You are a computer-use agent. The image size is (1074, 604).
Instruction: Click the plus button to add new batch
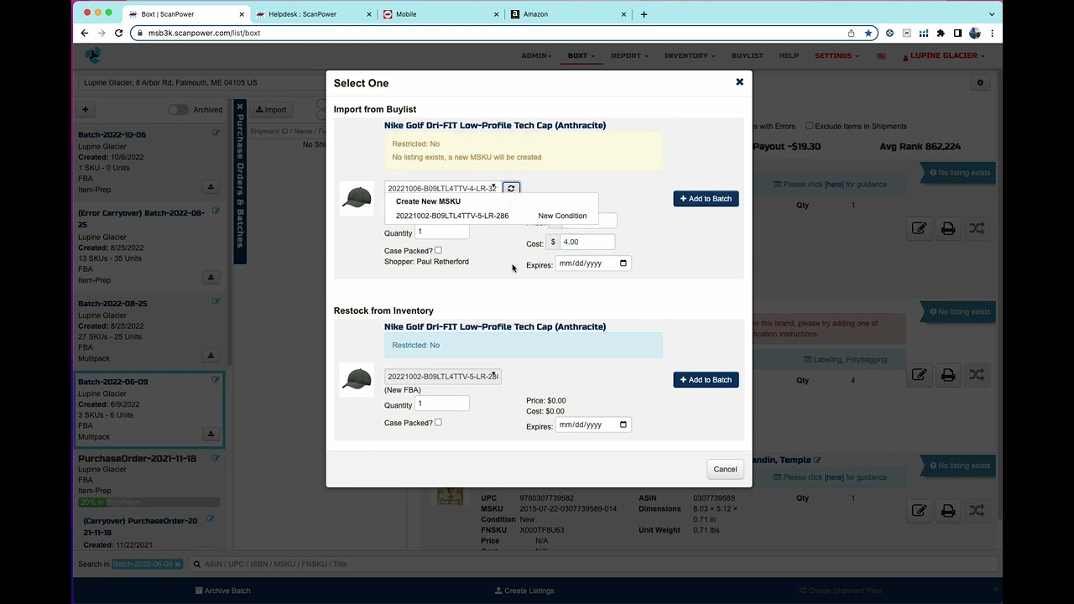pos(85,110)
